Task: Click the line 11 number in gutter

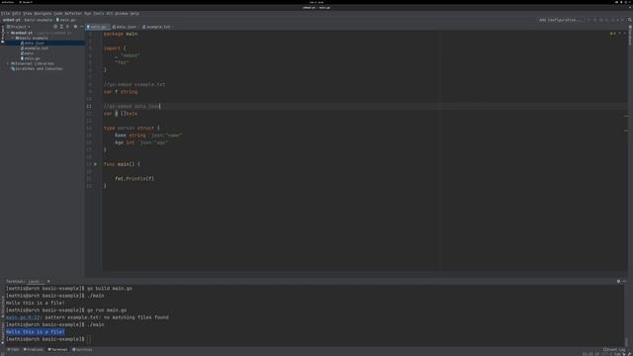Action: pyautogui.click(x=89, y=107)
